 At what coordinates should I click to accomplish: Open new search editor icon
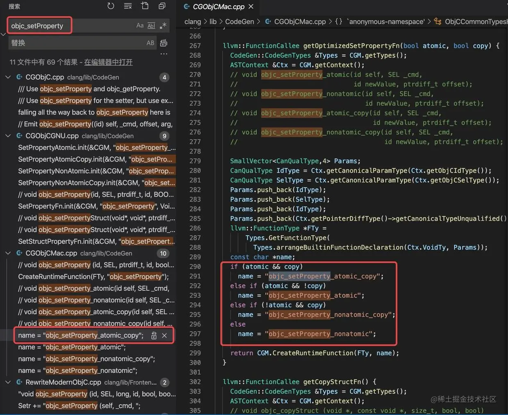(x=145, y=6)
